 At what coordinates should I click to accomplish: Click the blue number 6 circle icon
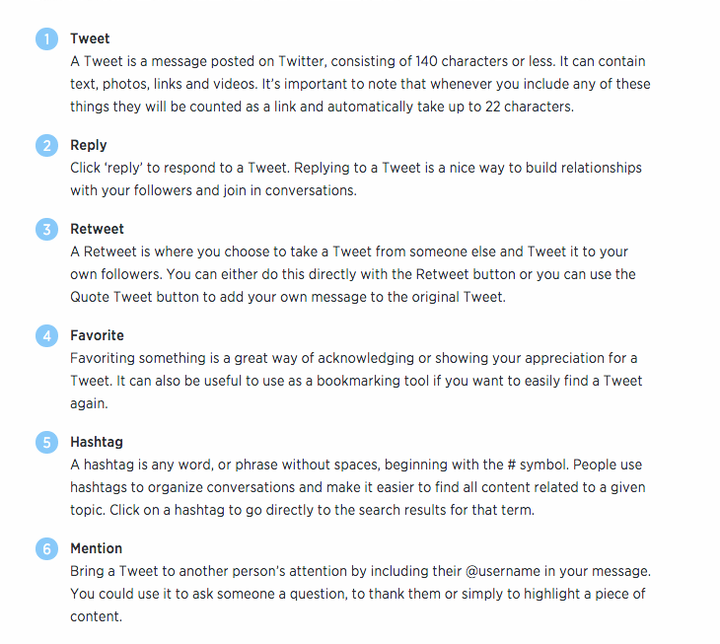(46, 548)
